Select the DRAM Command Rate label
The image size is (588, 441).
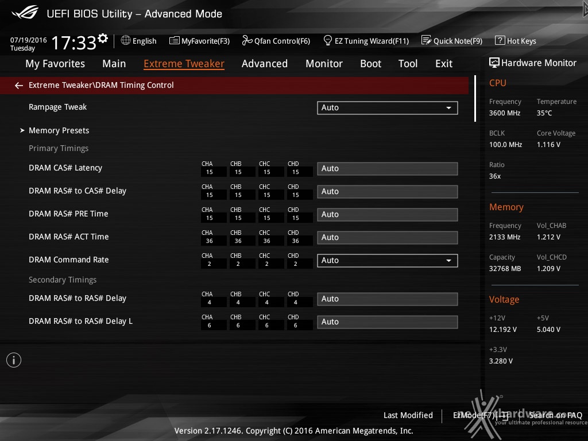[69, 260]
